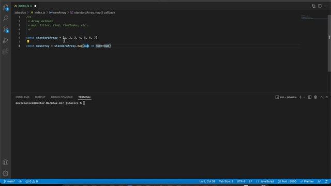Open the Source Control view

coord(6,29)
